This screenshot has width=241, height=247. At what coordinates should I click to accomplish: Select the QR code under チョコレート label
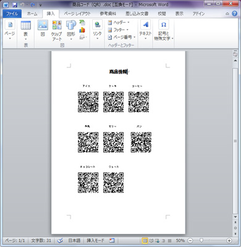[88, 183]
